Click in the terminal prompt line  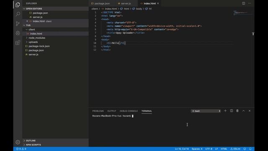point(113,116)
